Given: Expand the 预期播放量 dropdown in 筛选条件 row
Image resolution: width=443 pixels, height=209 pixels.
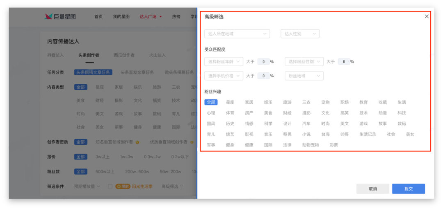Looking at the screenshot, I should [87, 187].
